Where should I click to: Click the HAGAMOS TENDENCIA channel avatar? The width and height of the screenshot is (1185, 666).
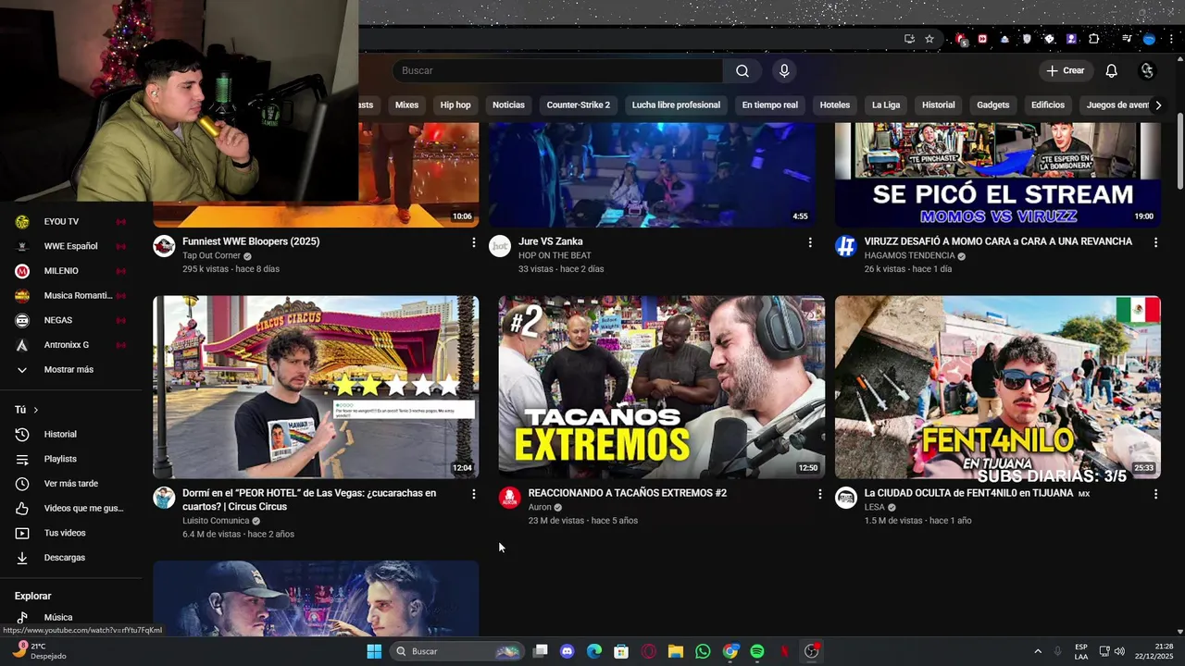coord(846,246)
